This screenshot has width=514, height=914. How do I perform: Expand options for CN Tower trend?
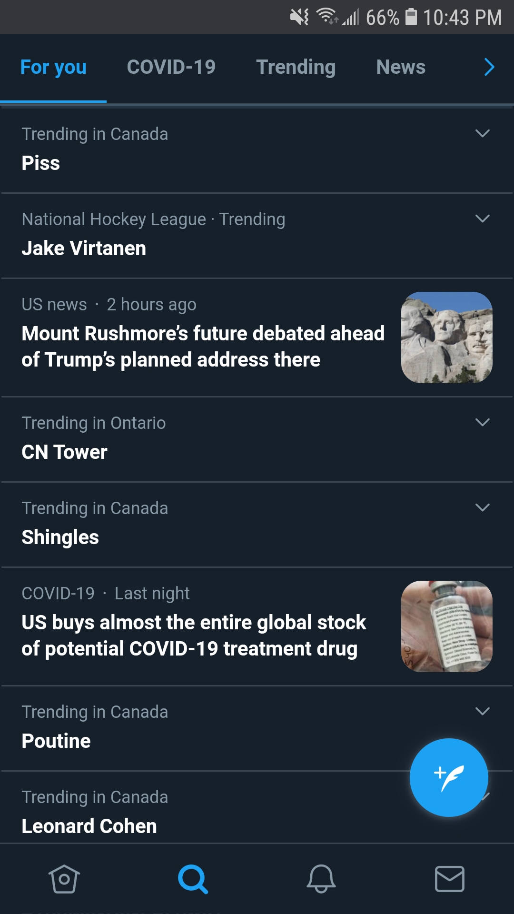pos(483,423)
